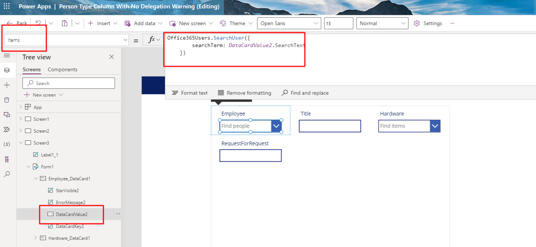This screenshot has height=247, width=536.
Task: Open the Data icon in left rail
Action: 7,100
